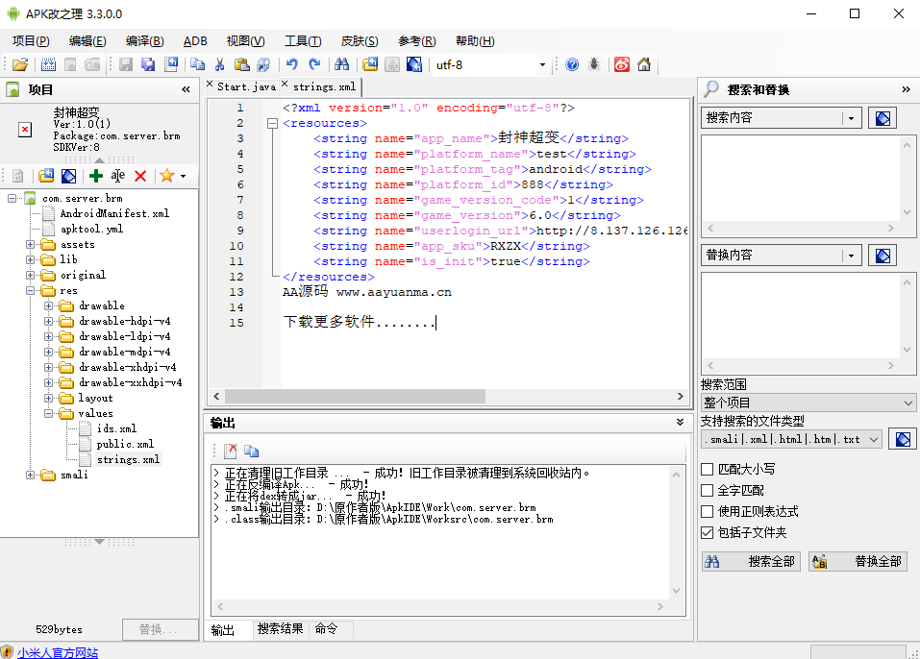Open the utf-8 encoding dropdown
The image size is (920, 659).
pos(542,65)
